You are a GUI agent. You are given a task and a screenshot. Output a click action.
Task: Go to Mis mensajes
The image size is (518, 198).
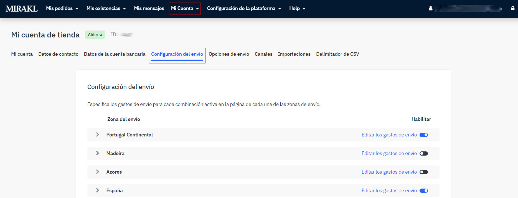click(149, 9)
